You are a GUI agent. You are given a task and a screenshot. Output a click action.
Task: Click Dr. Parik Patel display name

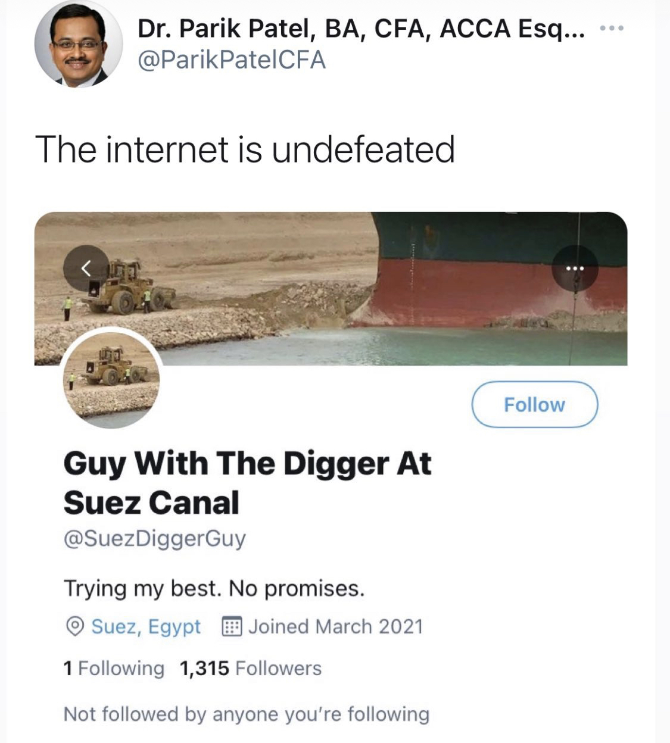tap(360, 29)
